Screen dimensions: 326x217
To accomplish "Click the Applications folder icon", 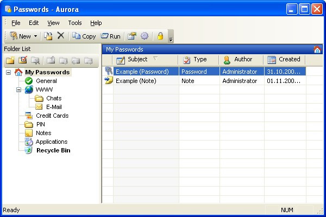I will tap(29, 142).
